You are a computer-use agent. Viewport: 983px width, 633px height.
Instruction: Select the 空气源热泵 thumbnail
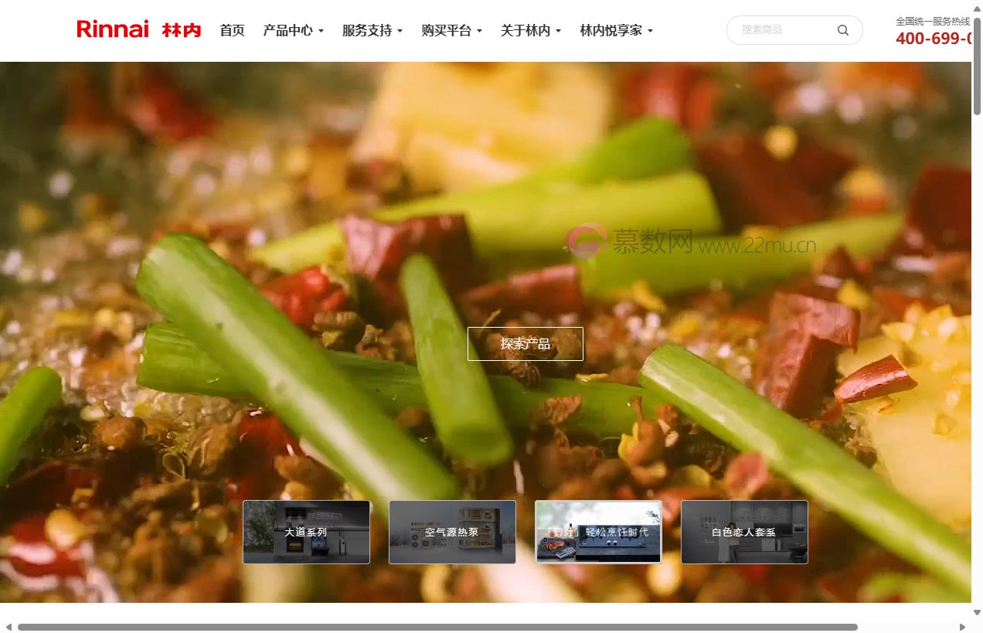452,532
